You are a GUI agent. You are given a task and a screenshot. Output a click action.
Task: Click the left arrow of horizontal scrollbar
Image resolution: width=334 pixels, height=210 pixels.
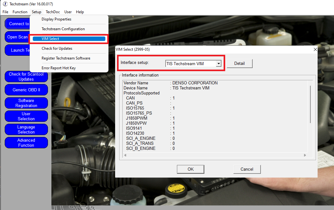coord(125,155)
